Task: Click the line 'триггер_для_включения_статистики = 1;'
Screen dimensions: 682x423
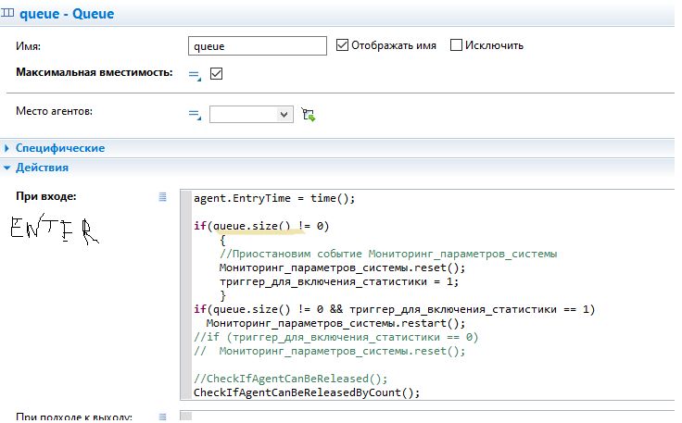Action: click(x=339, y=281)
